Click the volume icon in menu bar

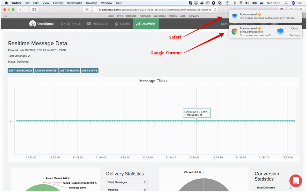[247, 3]
